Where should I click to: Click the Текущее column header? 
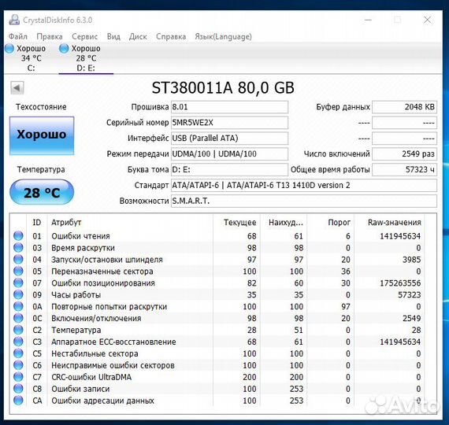coord(236,223)
